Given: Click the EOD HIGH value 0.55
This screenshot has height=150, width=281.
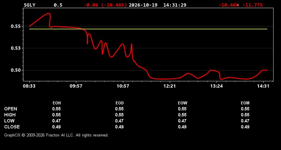Looking at the screenshot, I should coord(120,115).
